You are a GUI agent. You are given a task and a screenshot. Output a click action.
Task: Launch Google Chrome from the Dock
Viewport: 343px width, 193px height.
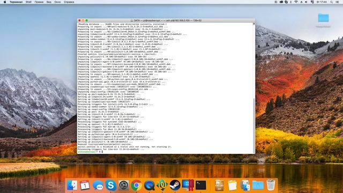click(136, 185)
